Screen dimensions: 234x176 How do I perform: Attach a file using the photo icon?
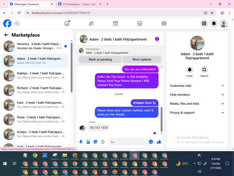(x=88, y=142)
